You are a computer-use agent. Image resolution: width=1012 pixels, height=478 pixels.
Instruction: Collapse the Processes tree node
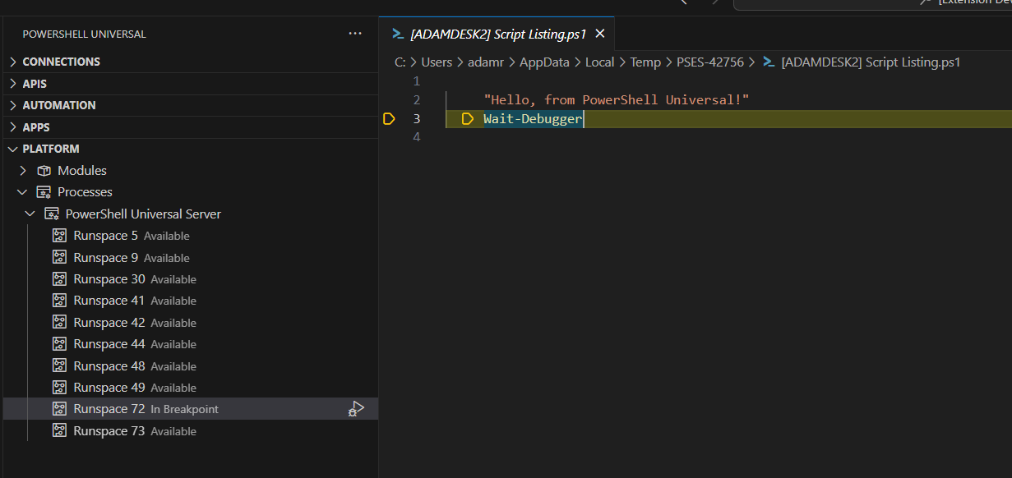click(23, 192)
